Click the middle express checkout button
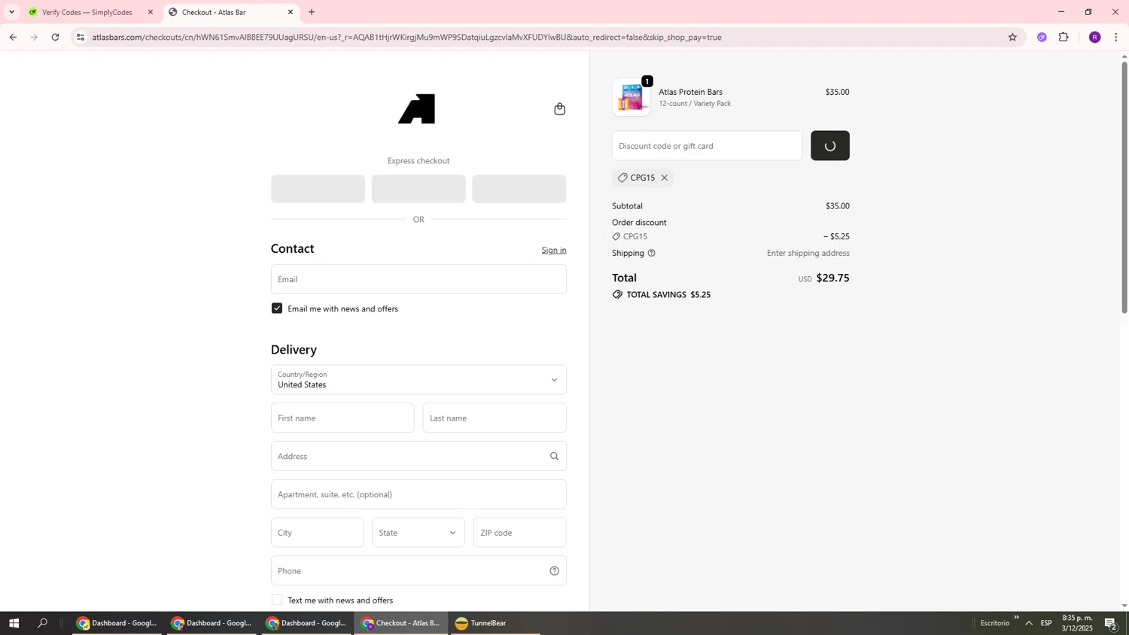This screenshot has width=1129, height=635. [x=418, y=189]
